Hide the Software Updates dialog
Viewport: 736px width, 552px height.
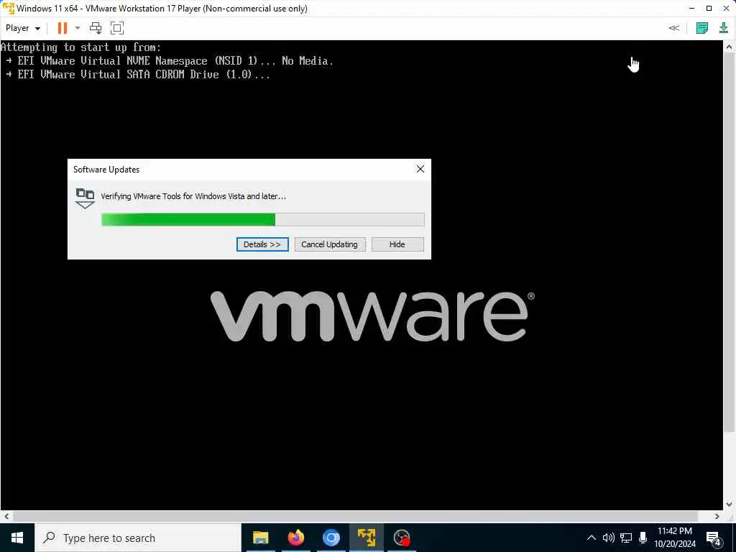[397, 244]
